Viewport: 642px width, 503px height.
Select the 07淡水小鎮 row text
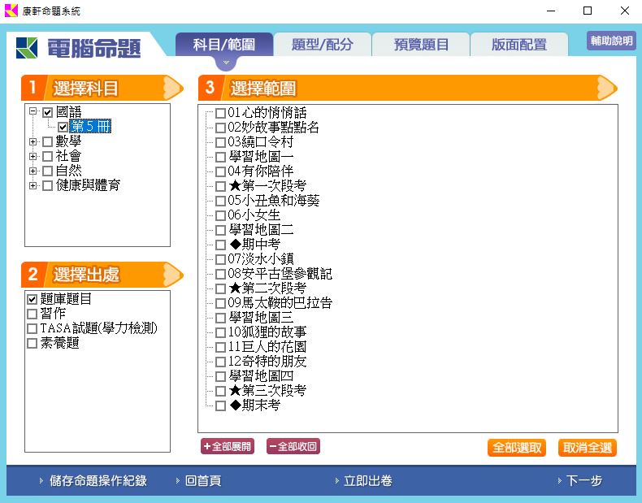pyautogui.click(x=260, y=258)
